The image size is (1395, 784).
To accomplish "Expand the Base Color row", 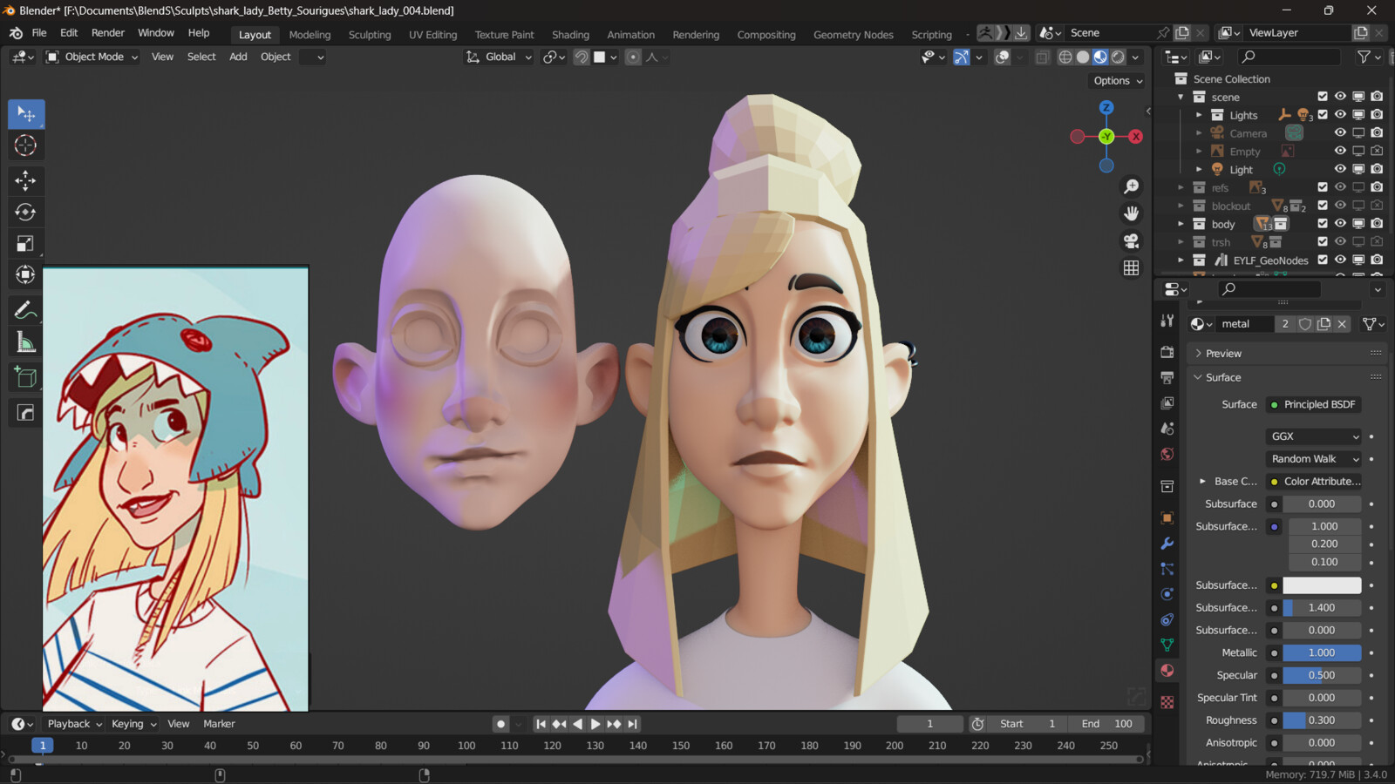I will tap(1202, 481).
